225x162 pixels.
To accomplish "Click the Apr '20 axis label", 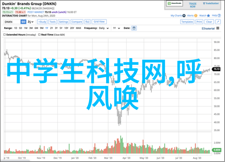I will 126,158.
